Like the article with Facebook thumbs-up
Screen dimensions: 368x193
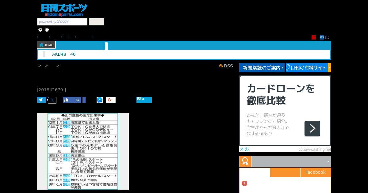click(72, 100)
